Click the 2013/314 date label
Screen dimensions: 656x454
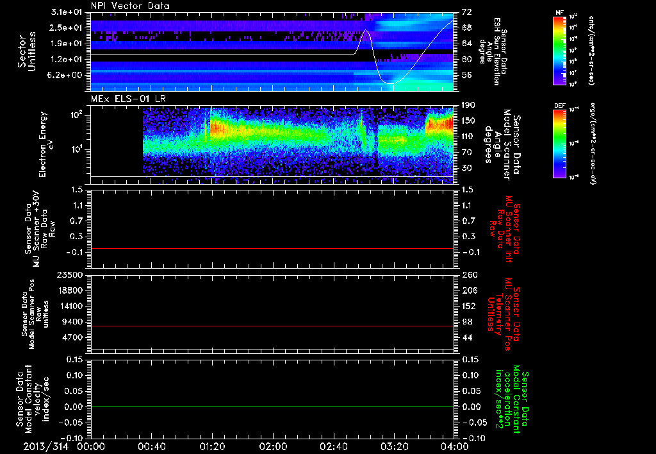(x=45, y=446)
